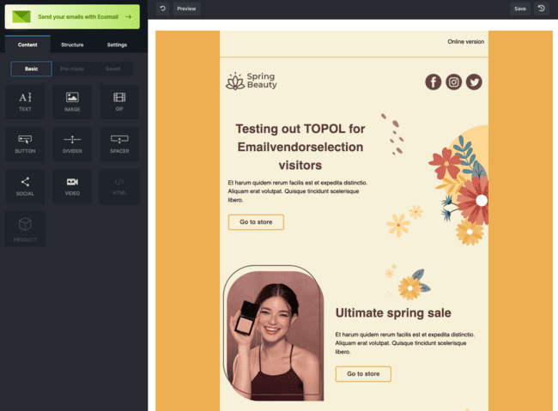The height and width of the screenshot is (411, 558).
Task: Click the Facebook icon in email header
Action: 433,82
